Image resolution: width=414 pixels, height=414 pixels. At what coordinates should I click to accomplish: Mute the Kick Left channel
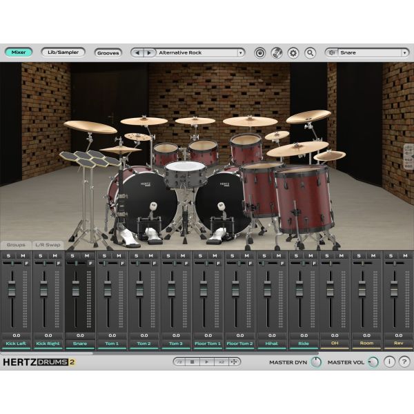point(23,255)
